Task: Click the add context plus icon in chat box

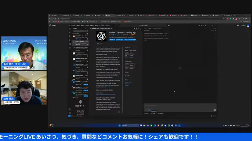Action: [x=146, y=110]
